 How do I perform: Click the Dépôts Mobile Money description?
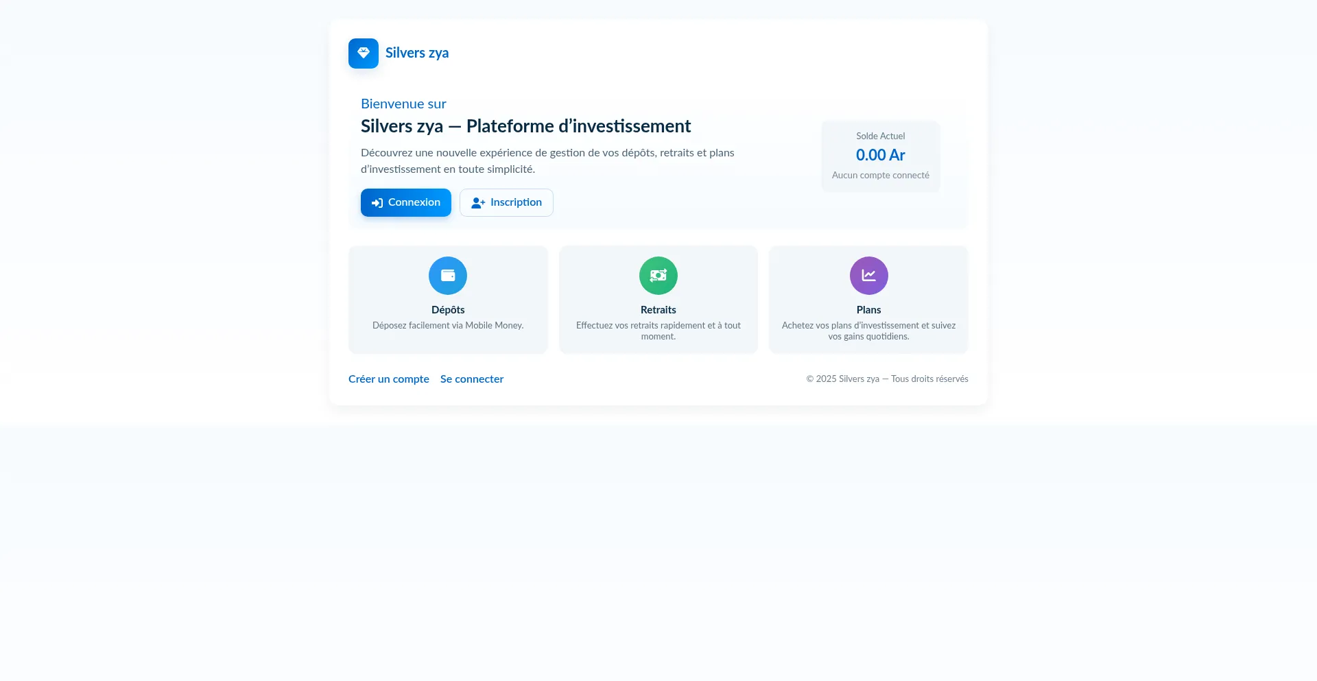tap(448, 326)
